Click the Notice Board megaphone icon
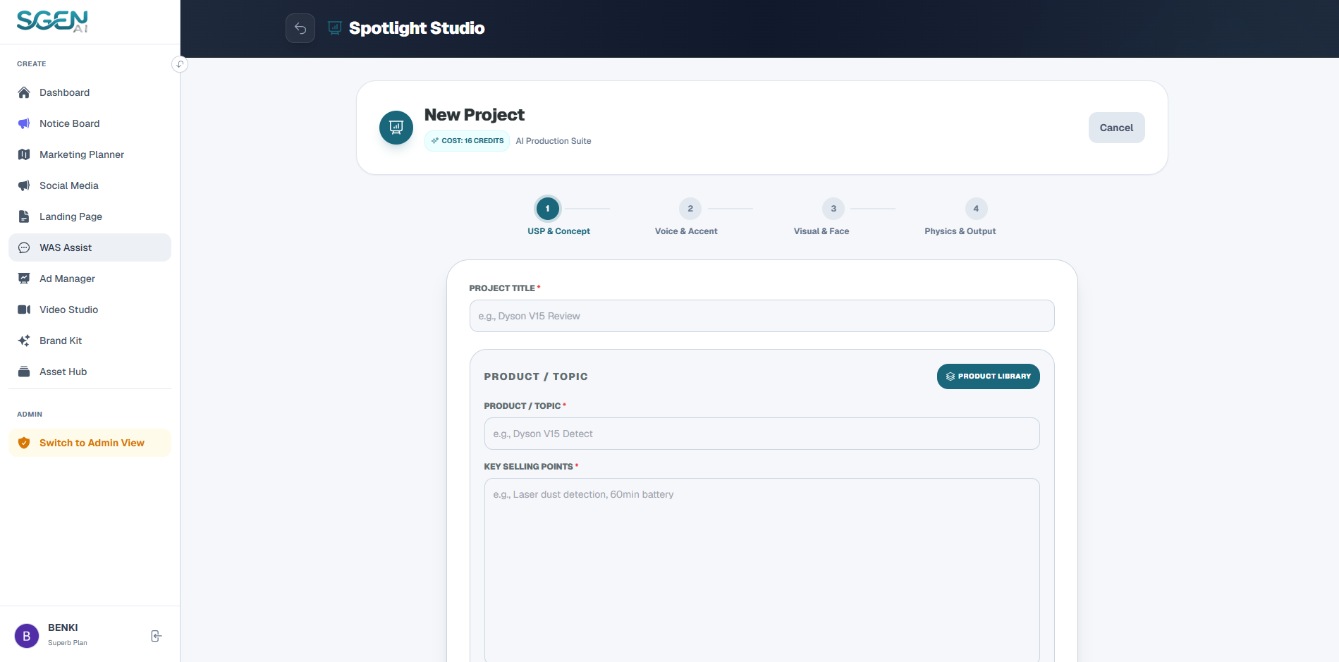The image size is (1339, 662). [x=24, y=123]
